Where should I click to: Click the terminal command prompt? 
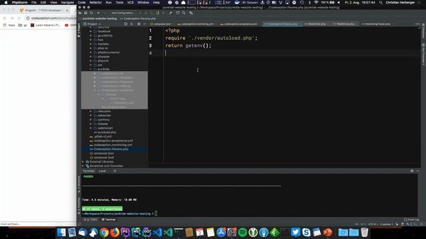(x=156, y=214)
